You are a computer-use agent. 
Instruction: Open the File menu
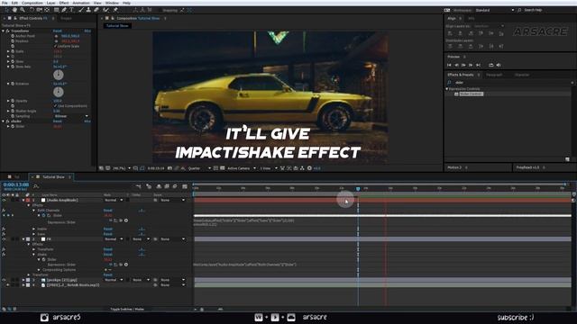pyautogui.click(x=5, y=3)
